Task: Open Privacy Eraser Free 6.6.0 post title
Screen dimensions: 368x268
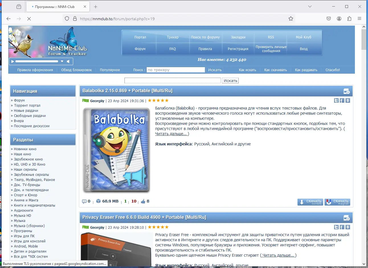Action: (144, 217)
